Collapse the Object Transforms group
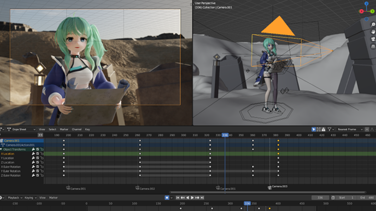Viewport: 376px width, 211px height. 2,150
